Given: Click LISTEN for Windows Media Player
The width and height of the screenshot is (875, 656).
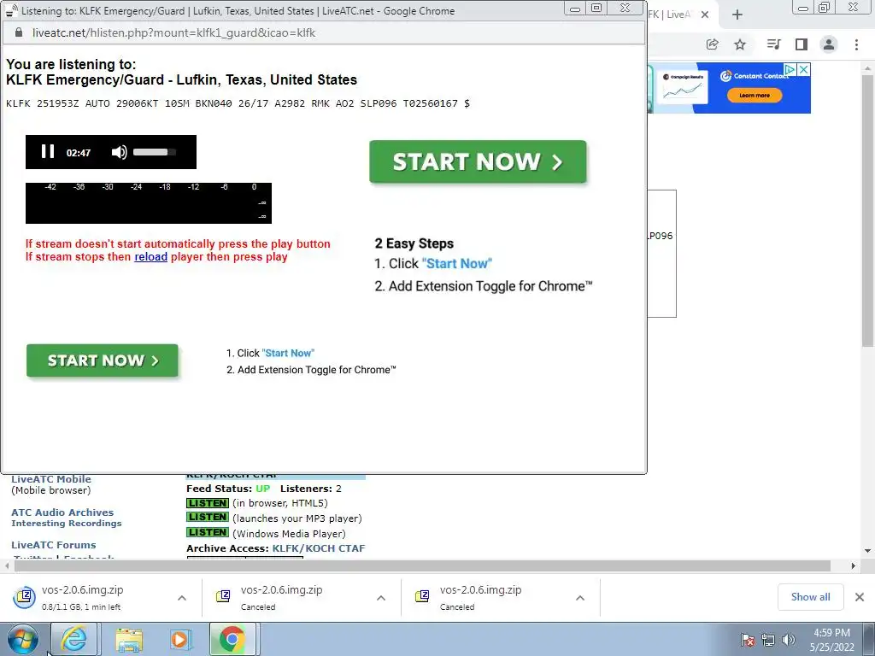Looking at the screenshot, I should coord(208,533).
